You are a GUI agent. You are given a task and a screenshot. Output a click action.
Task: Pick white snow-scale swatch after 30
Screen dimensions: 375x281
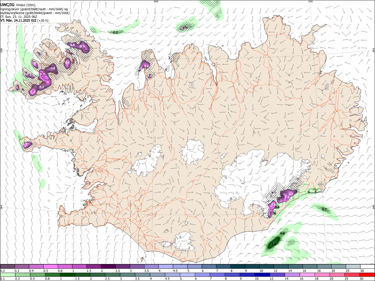tap(367, 266)
